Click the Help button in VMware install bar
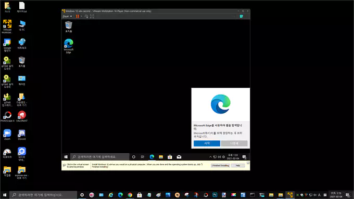Image resolution: width=354 pixels, height=199 pixels. (238, 165)
